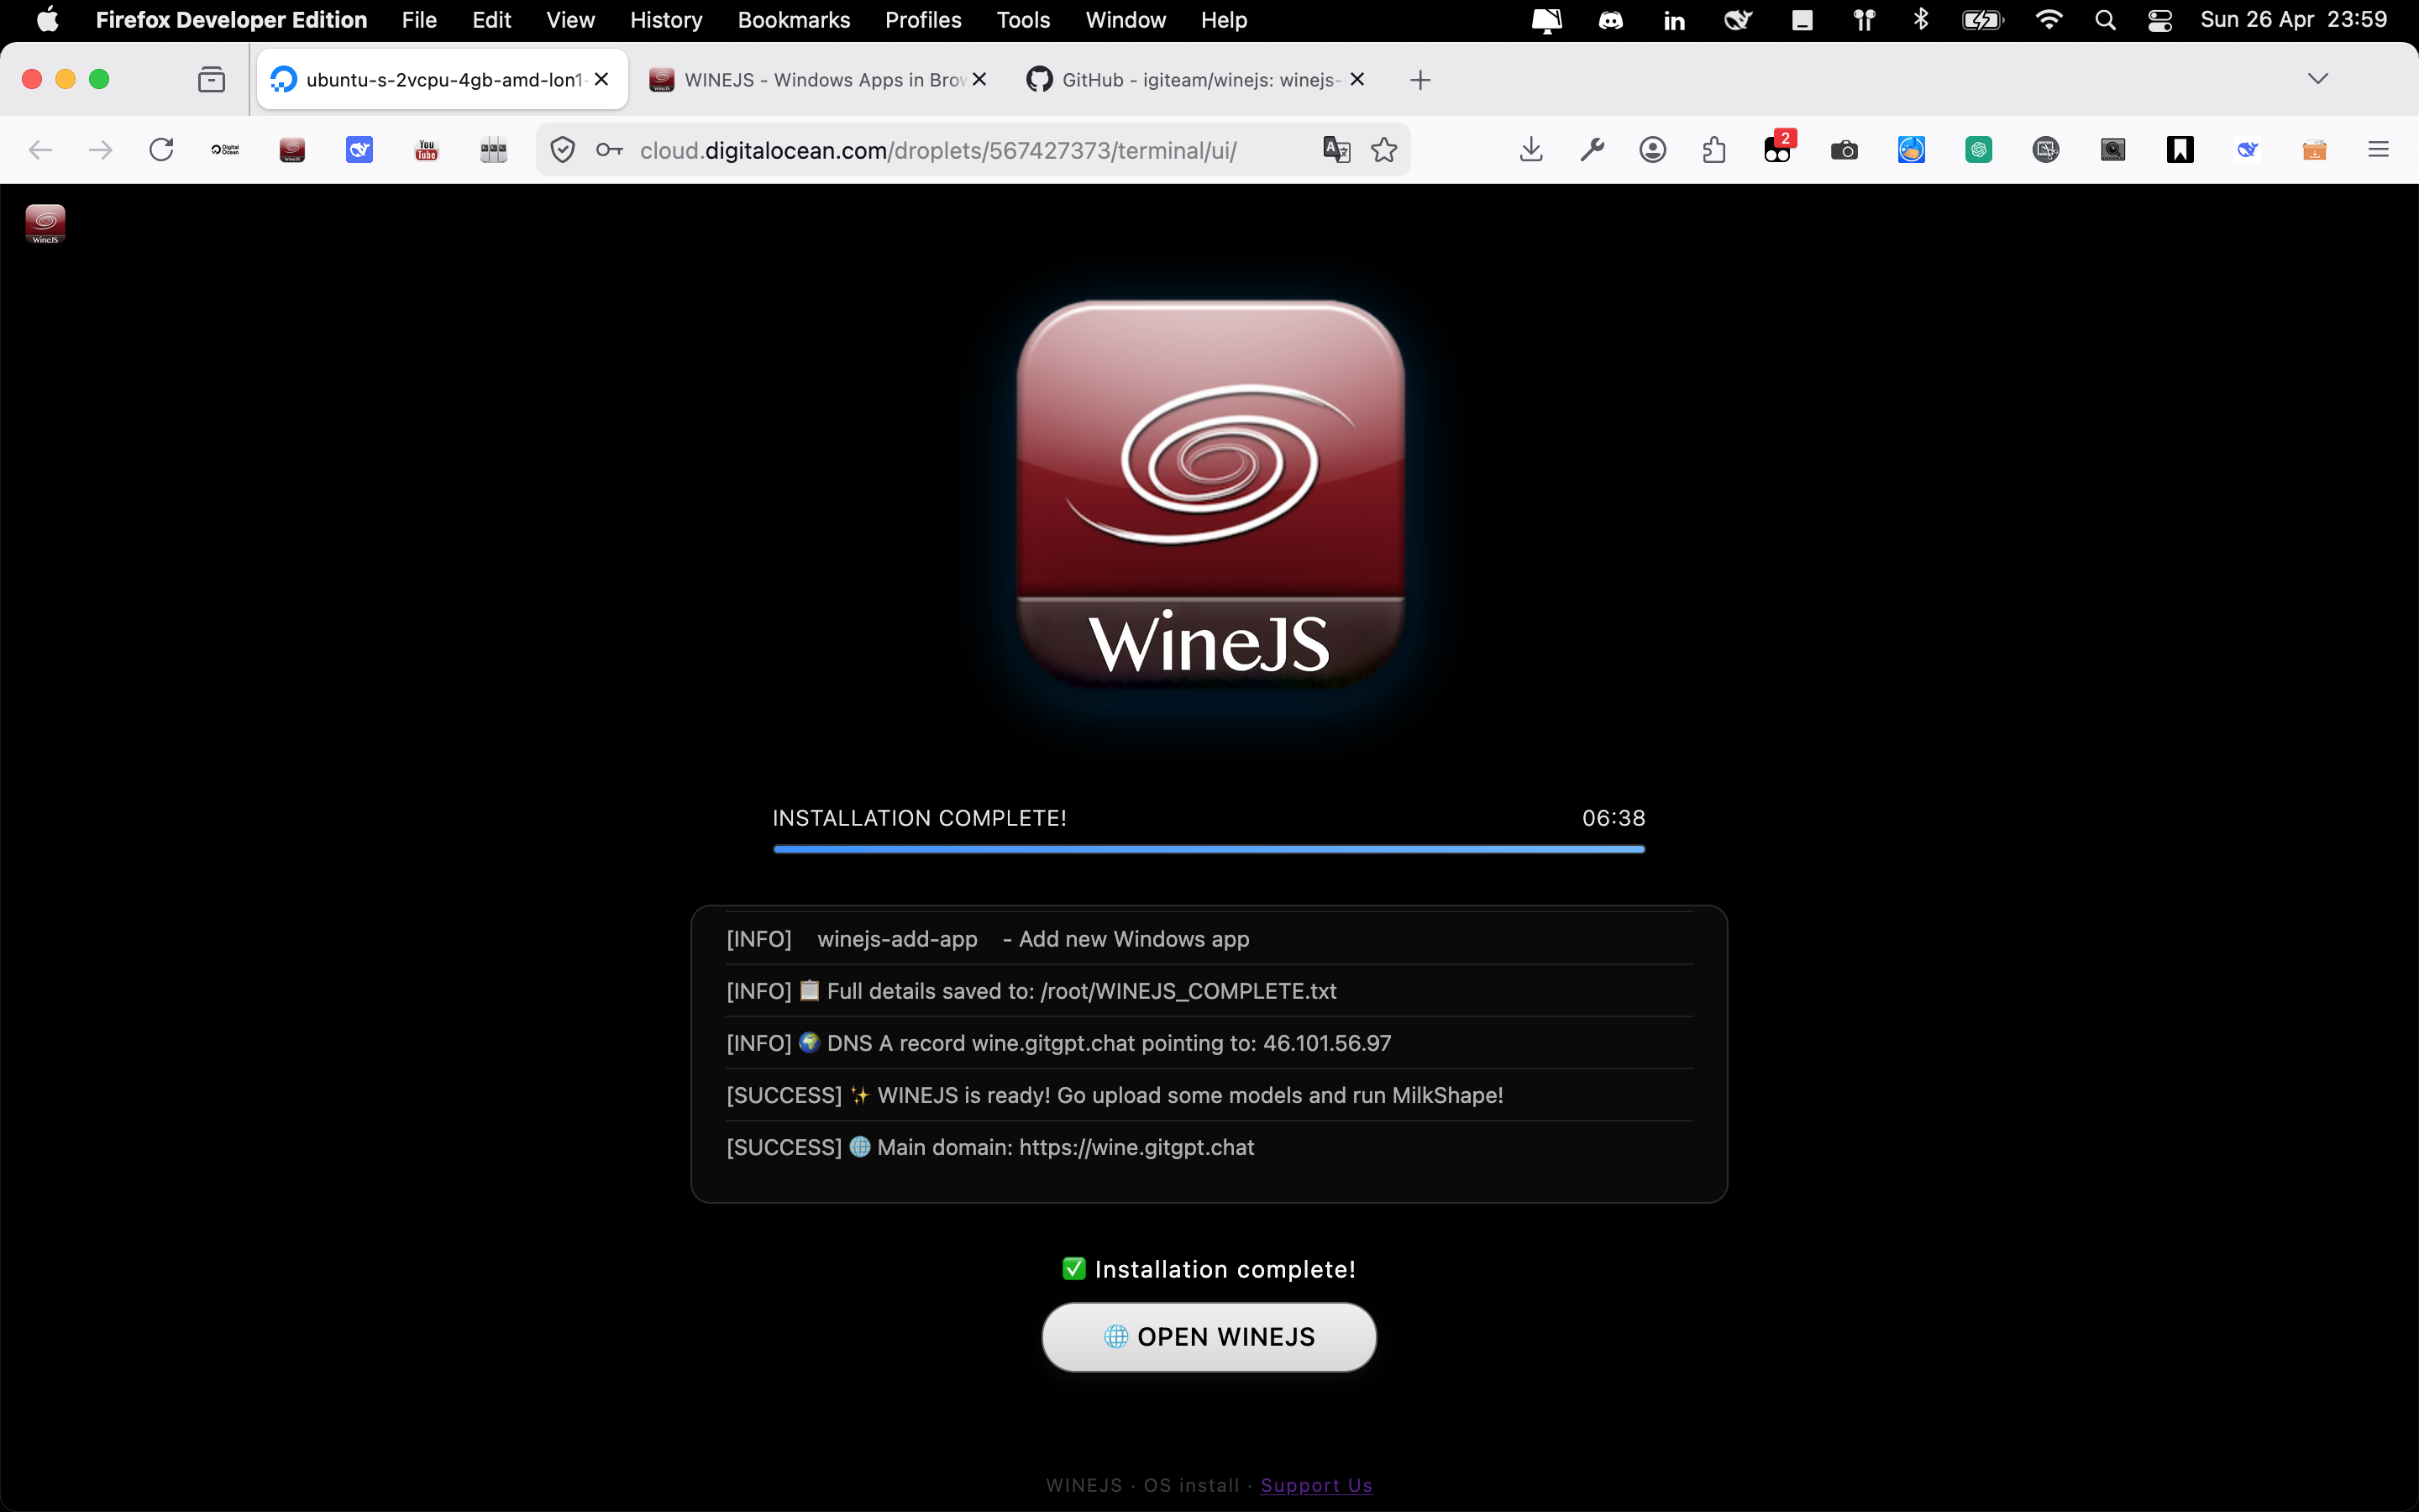2419x1512 pixels.
Task: Go forward to next page
Action: (100, 150)
